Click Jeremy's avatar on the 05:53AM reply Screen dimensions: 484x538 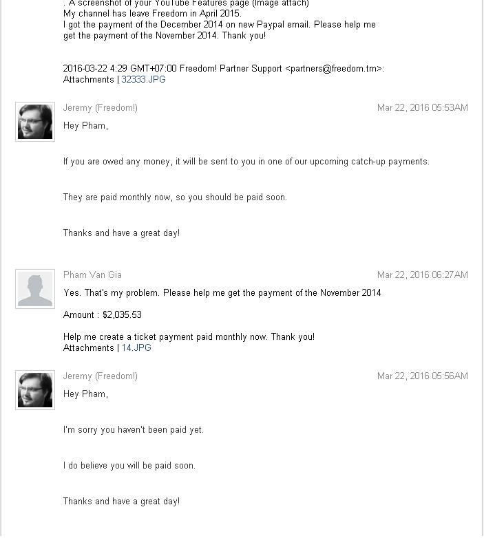tap(35, 122)
